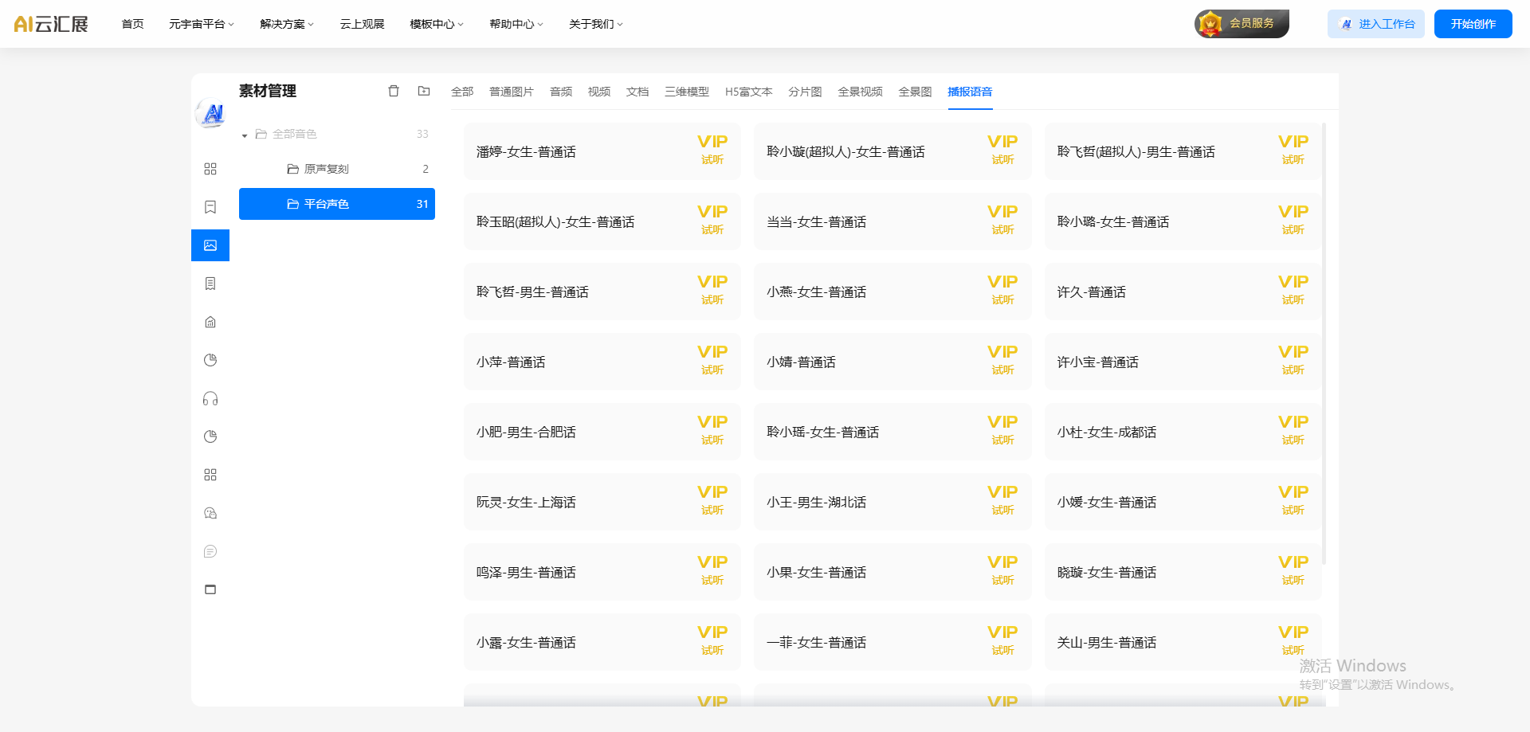
Task: Click the building chart icon in sidebar
Action: click(210, 322)
